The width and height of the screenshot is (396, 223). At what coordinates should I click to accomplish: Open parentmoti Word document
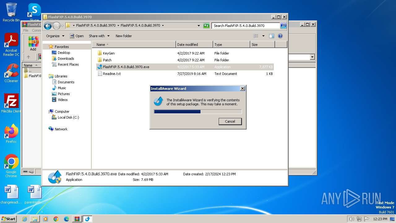(34, 195)
